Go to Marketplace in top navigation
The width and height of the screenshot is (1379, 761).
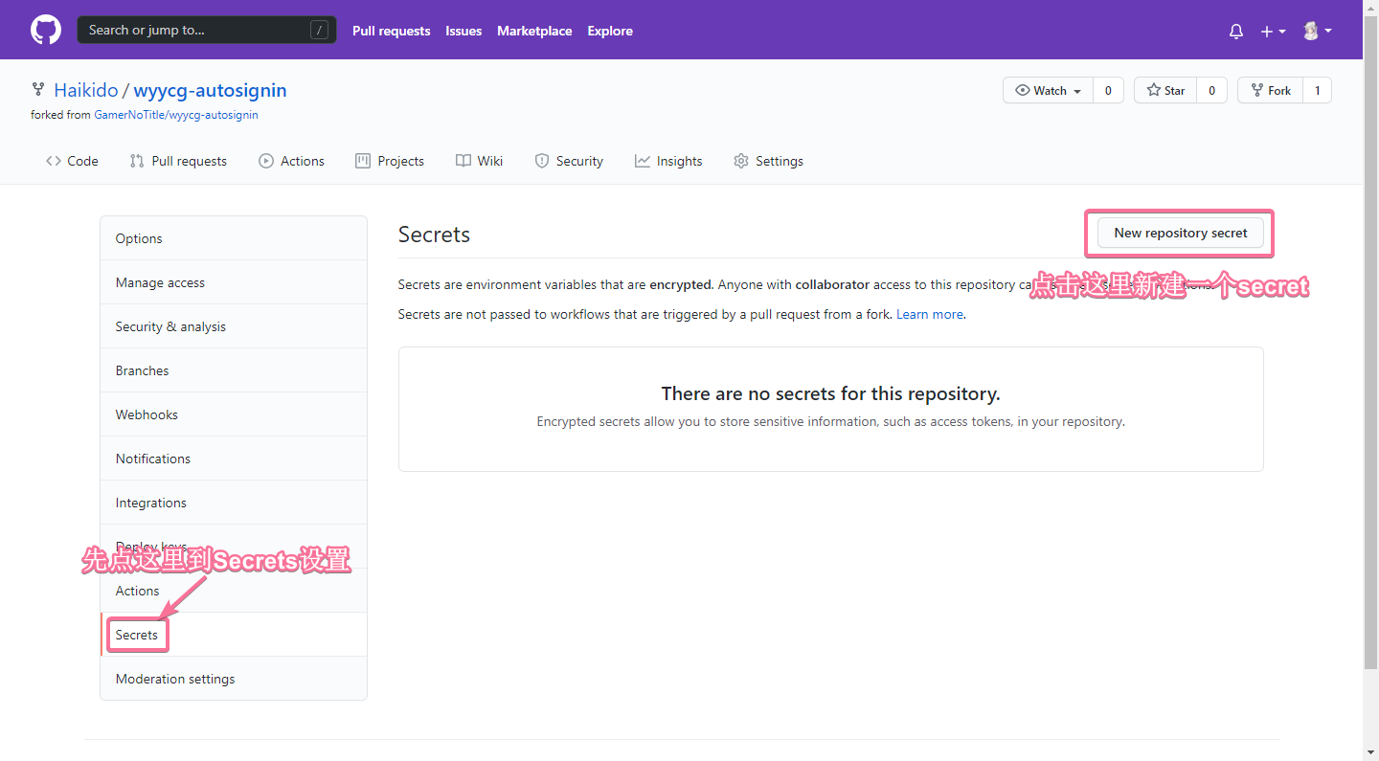pyautogui.click(x=534, y=31)
